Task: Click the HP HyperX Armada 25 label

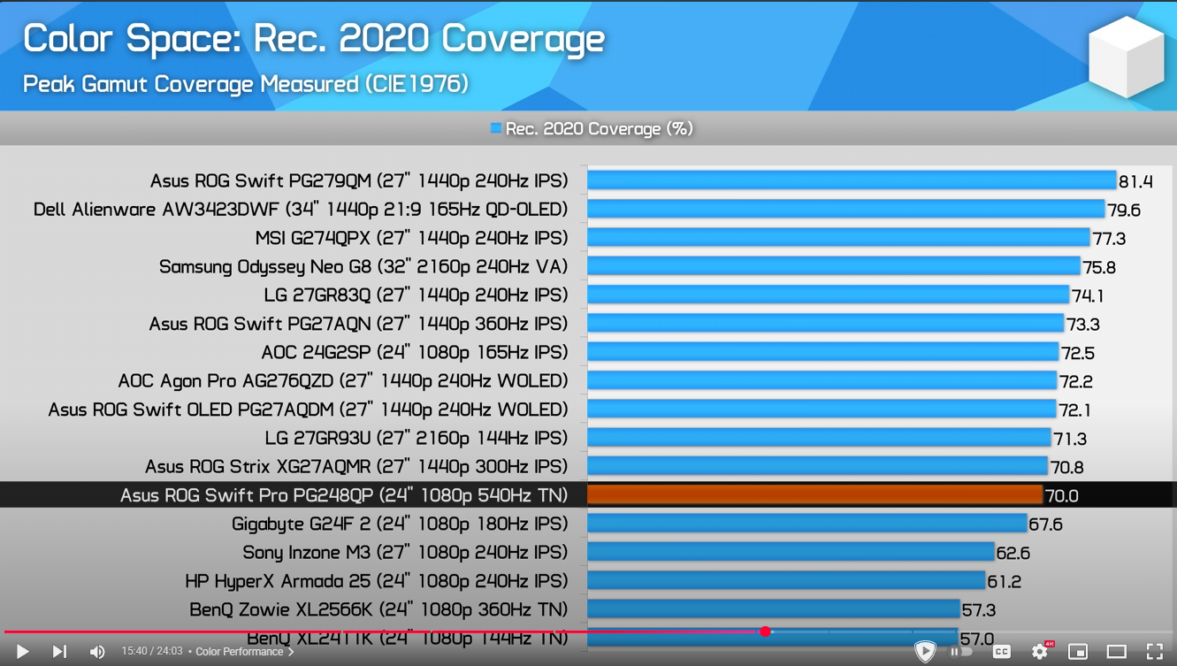Action: tap(377, 581)
